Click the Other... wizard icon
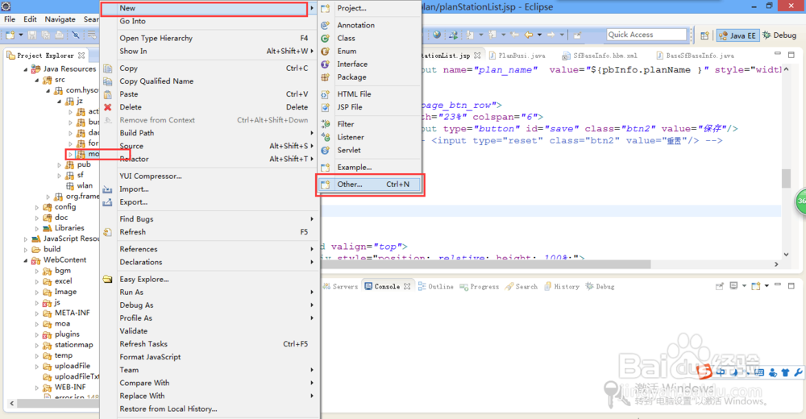The image size is (806, 419). [326, 184]
